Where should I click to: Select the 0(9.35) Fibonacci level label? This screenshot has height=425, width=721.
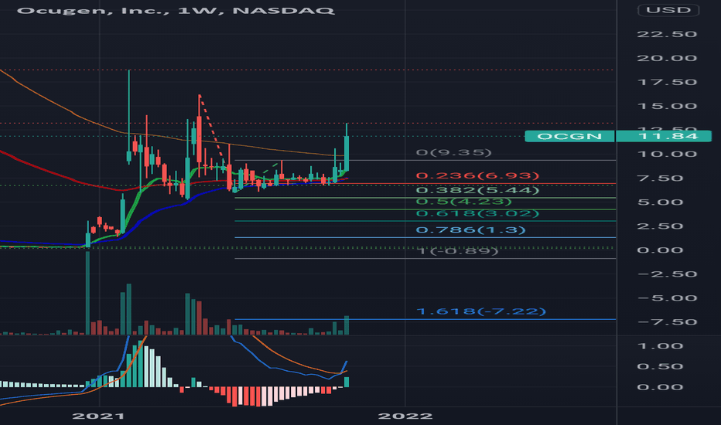(x=453, y=152)
